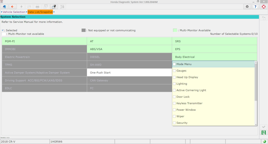Click the Body Electrical list scrollbar thumb
The width and height of the screenshot is (268, 144).
coord(256,82)
